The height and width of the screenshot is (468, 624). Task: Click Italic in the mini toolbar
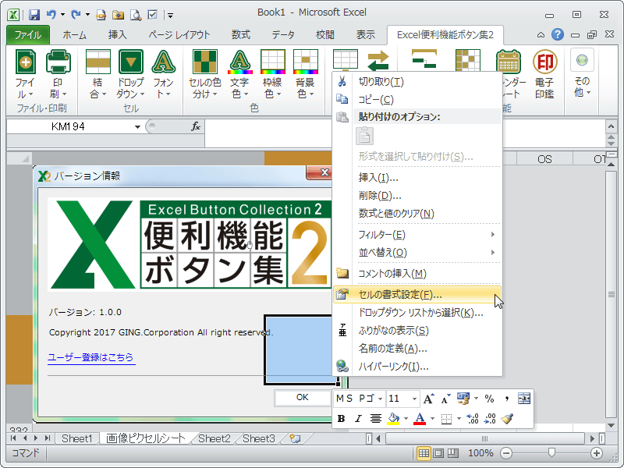pos(358,419)
